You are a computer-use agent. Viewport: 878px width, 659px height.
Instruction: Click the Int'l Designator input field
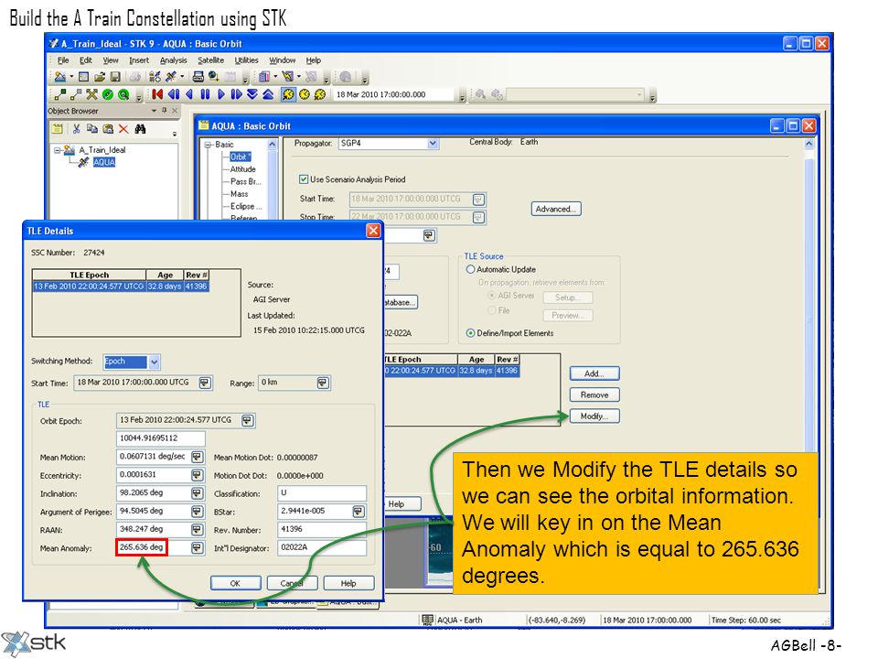point(322,547)
